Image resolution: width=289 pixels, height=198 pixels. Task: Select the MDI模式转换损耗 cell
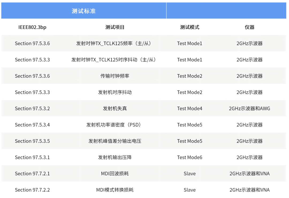coord(115,190)
